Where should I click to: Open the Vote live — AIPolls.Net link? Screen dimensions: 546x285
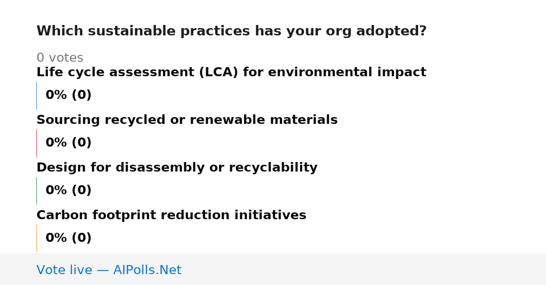109,270
